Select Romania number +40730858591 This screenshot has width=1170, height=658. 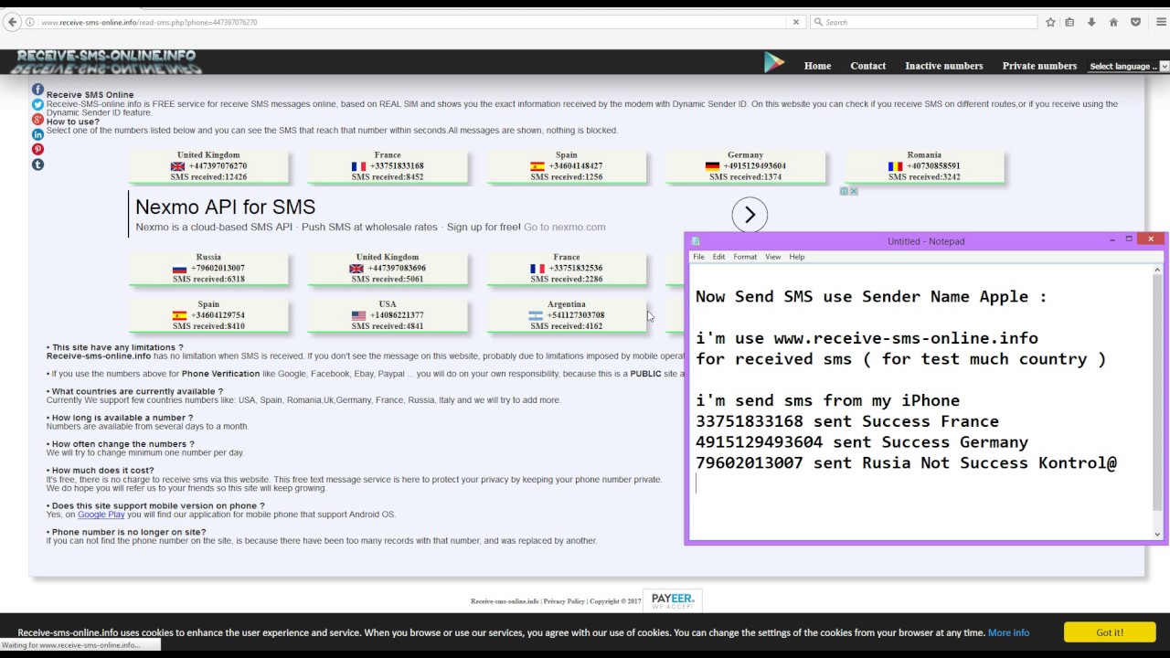tap(925, 166)
